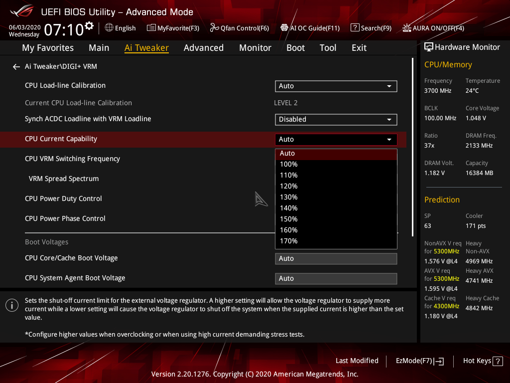Click the back arrow to exit DIGI+ VRM
This screenshot has height=383, width=510.
pos(16,66)
